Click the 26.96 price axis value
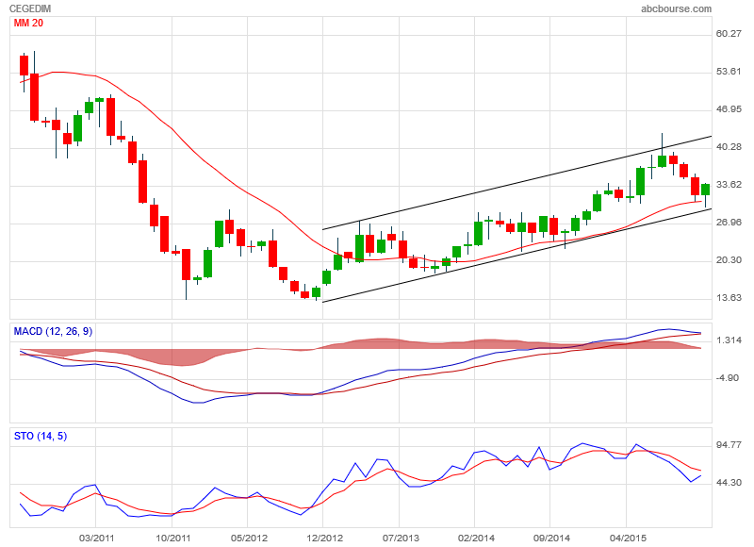 (729, 223)
